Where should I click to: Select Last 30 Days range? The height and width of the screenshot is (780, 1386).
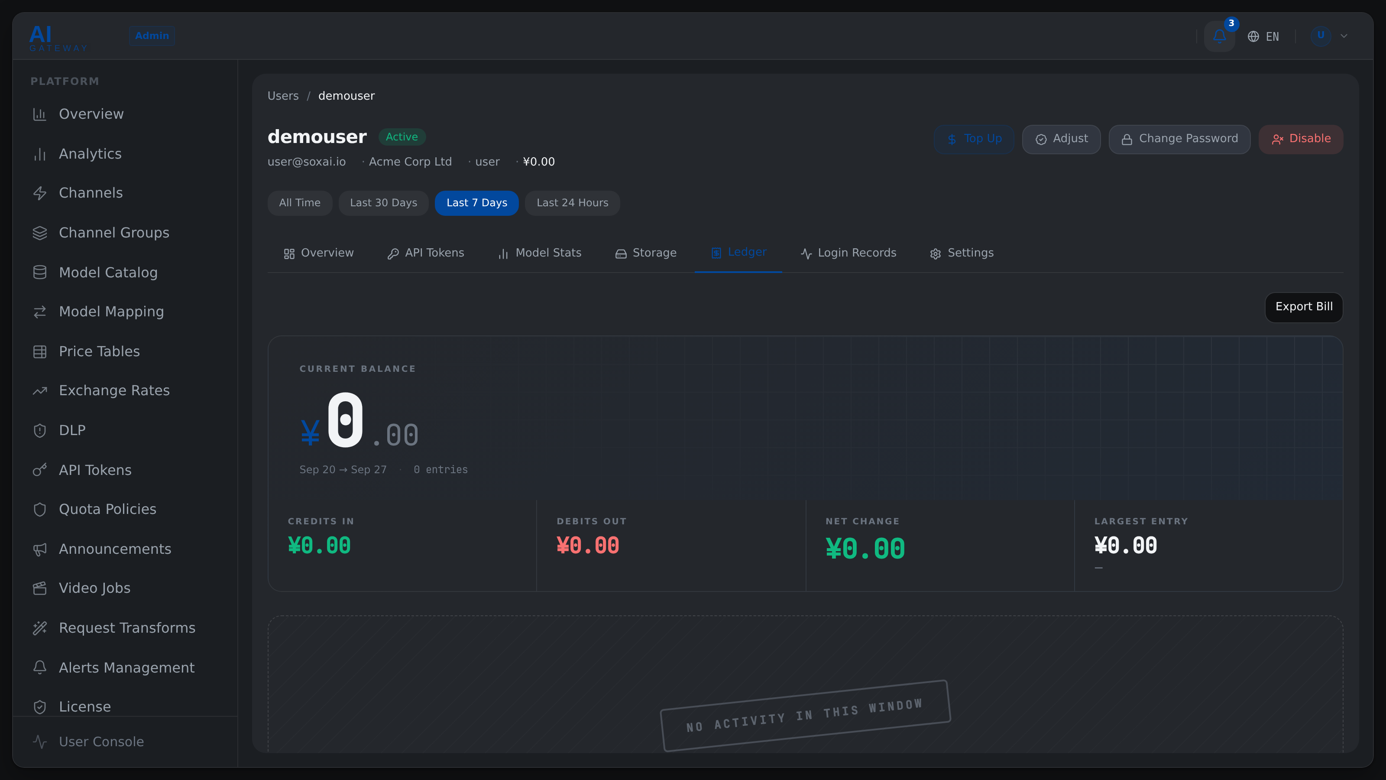click(384, 203)
